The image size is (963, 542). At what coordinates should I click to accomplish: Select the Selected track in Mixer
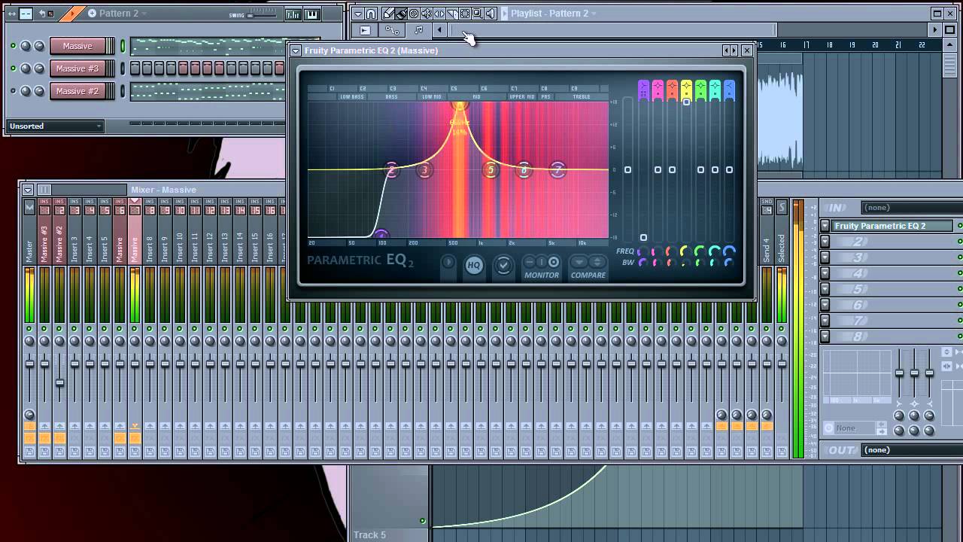click(x=782, y=233)
